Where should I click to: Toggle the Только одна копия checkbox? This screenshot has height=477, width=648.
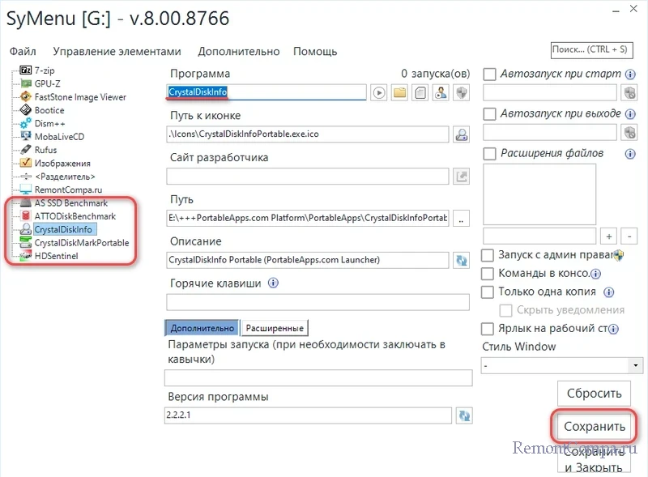pos(488,292)
